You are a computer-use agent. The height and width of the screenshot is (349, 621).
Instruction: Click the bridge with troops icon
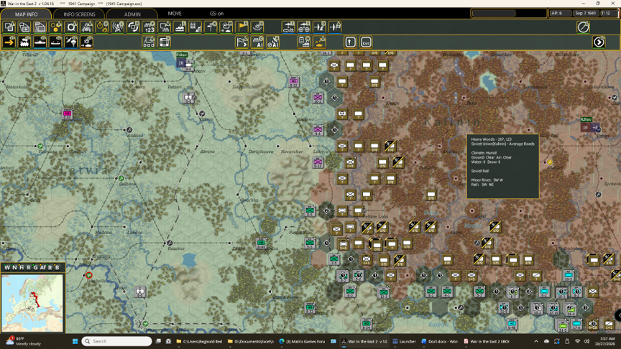(x=87, y=27)
